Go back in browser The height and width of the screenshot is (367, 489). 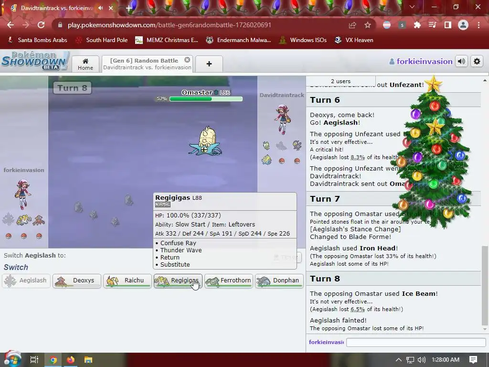click(11, 25)
